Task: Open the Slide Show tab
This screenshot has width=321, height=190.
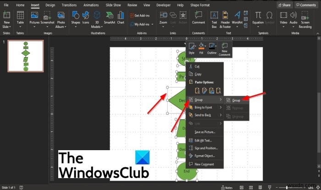Action: pos(113,5)
